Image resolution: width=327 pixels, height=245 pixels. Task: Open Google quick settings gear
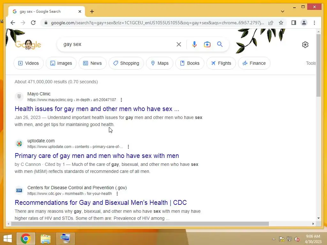(305, 45)
